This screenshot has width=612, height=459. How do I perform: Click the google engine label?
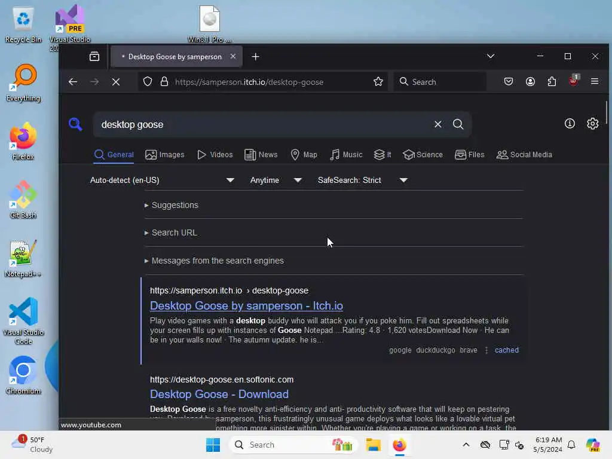coord(400,350)
